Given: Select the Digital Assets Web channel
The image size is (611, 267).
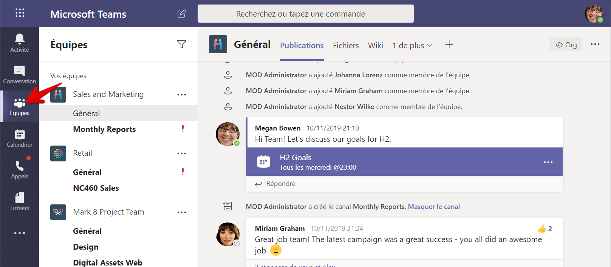Looking at the screenshot, I should [x=108, y=262].
